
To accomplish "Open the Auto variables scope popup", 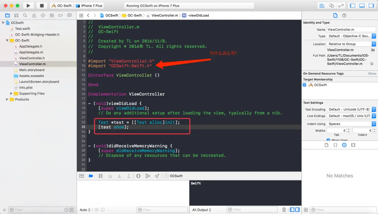I will (85, 210).
